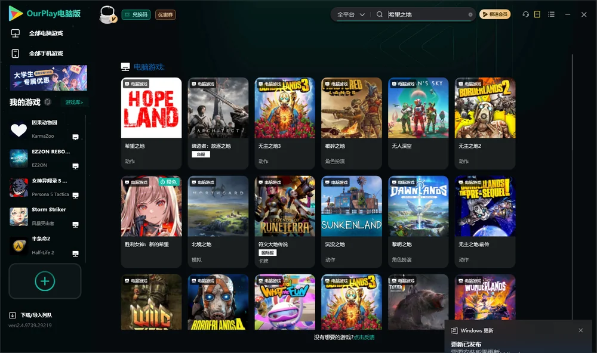Open the 优惠券 coupon button

coord(165,15)
